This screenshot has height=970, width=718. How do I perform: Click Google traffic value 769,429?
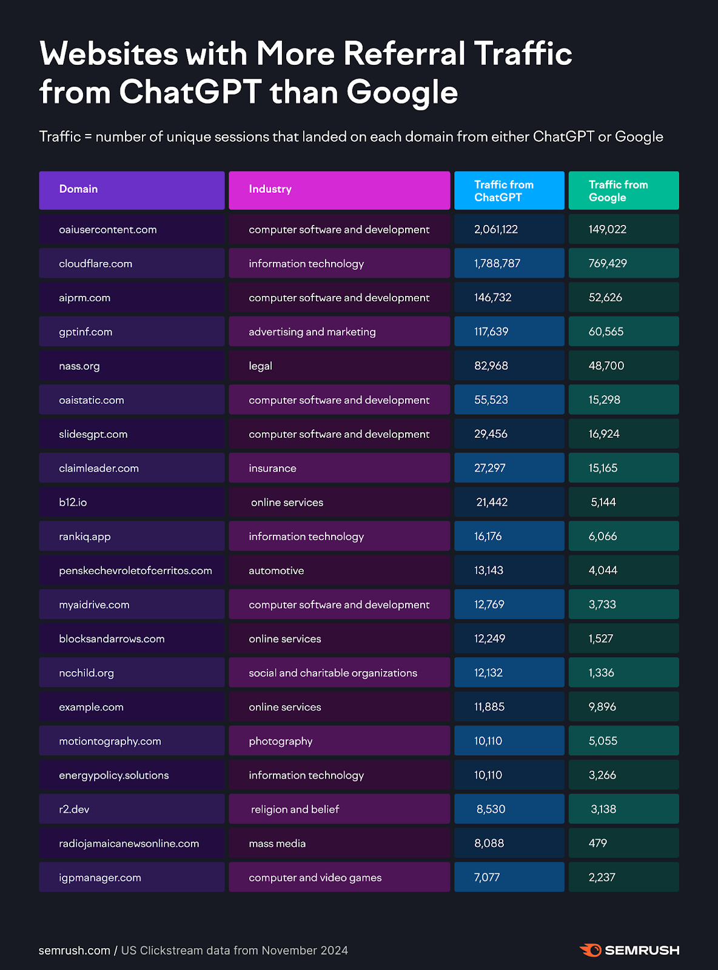point(608,264)
